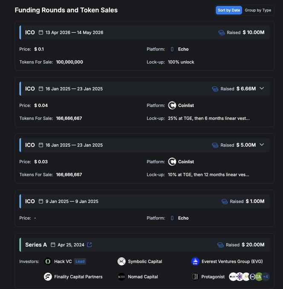This screenshot has height=289, width=283.
Task: Click the coins icon beside Raised $10.00M
Action: (222, 33)
